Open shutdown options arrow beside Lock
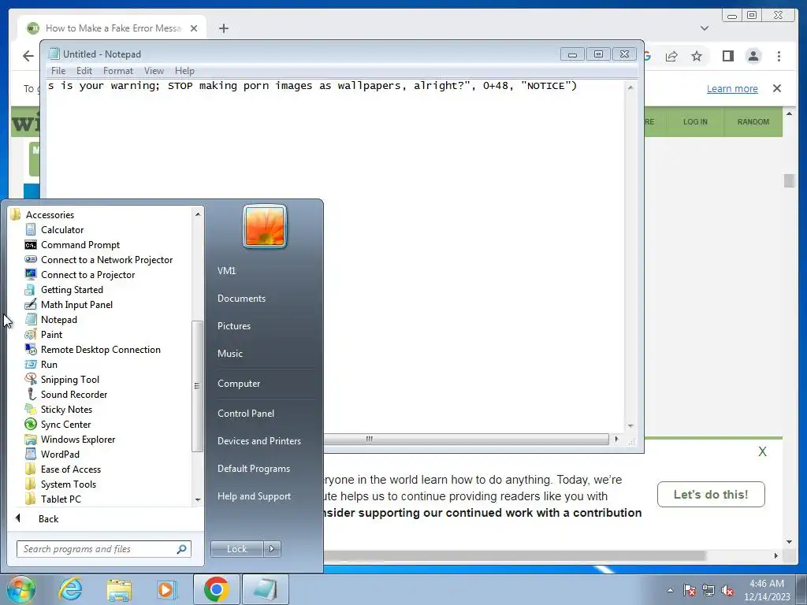This screenshot has width=807, height=605. point(272,549)
